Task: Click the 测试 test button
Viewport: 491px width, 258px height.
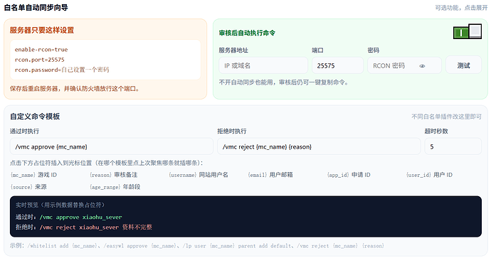Action: click(463, 65)
